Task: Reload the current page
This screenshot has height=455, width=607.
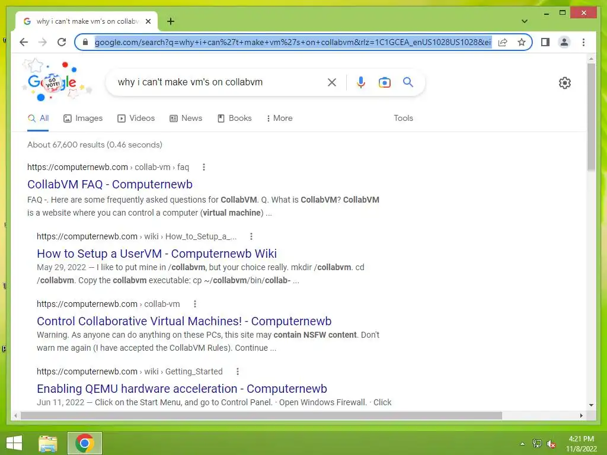Action: coord(62,42)
